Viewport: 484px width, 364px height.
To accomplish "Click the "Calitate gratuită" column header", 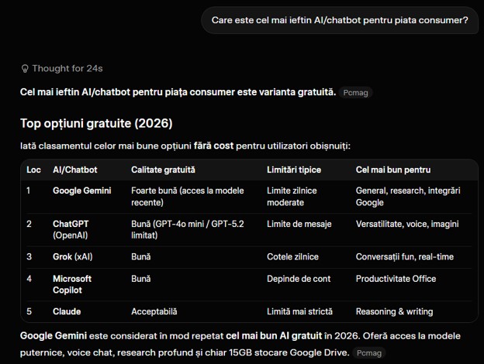I will [x=163, y=170].
